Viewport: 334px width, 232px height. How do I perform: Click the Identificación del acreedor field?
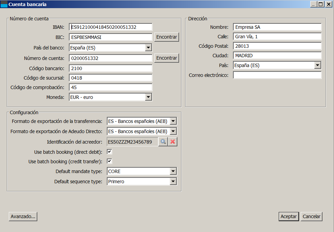[x=133, y=142]
